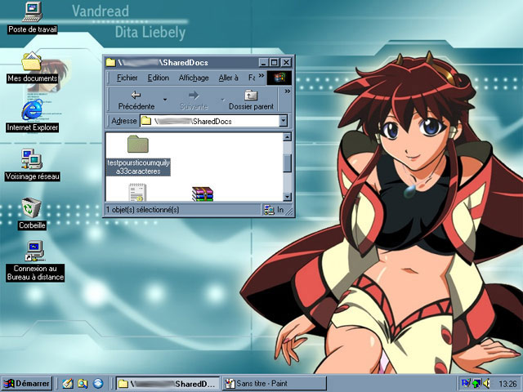Open the Fichier menu
The image size is (523, 392).
pyautogui.click(x=127, y=78)
